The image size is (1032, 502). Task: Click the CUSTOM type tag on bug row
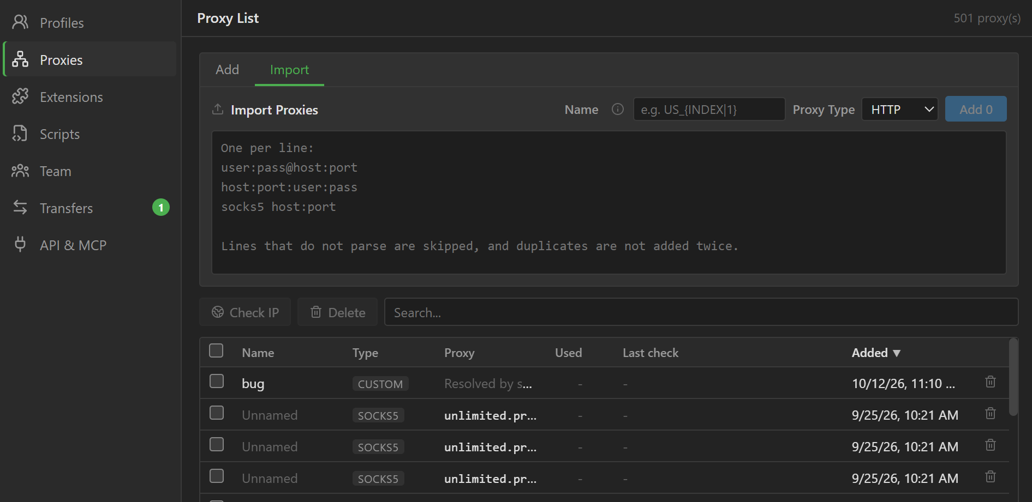(380, 384)
